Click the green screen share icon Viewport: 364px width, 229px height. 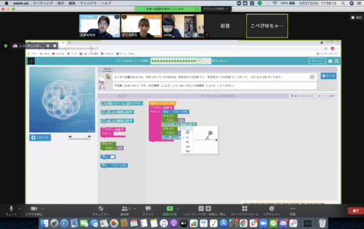point(170,208)
